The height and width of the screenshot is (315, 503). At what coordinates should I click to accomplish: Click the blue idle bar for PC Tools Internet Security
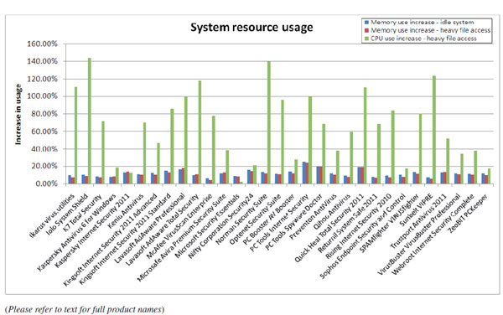(x=303, y=173)
